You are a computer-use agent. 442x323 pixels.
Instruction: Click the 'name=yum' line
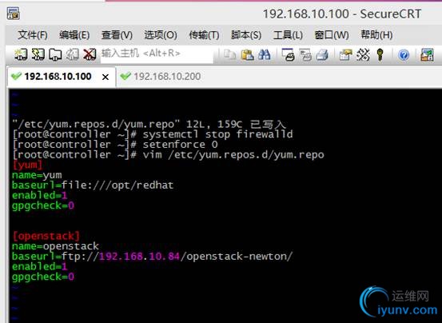point(37,175)
